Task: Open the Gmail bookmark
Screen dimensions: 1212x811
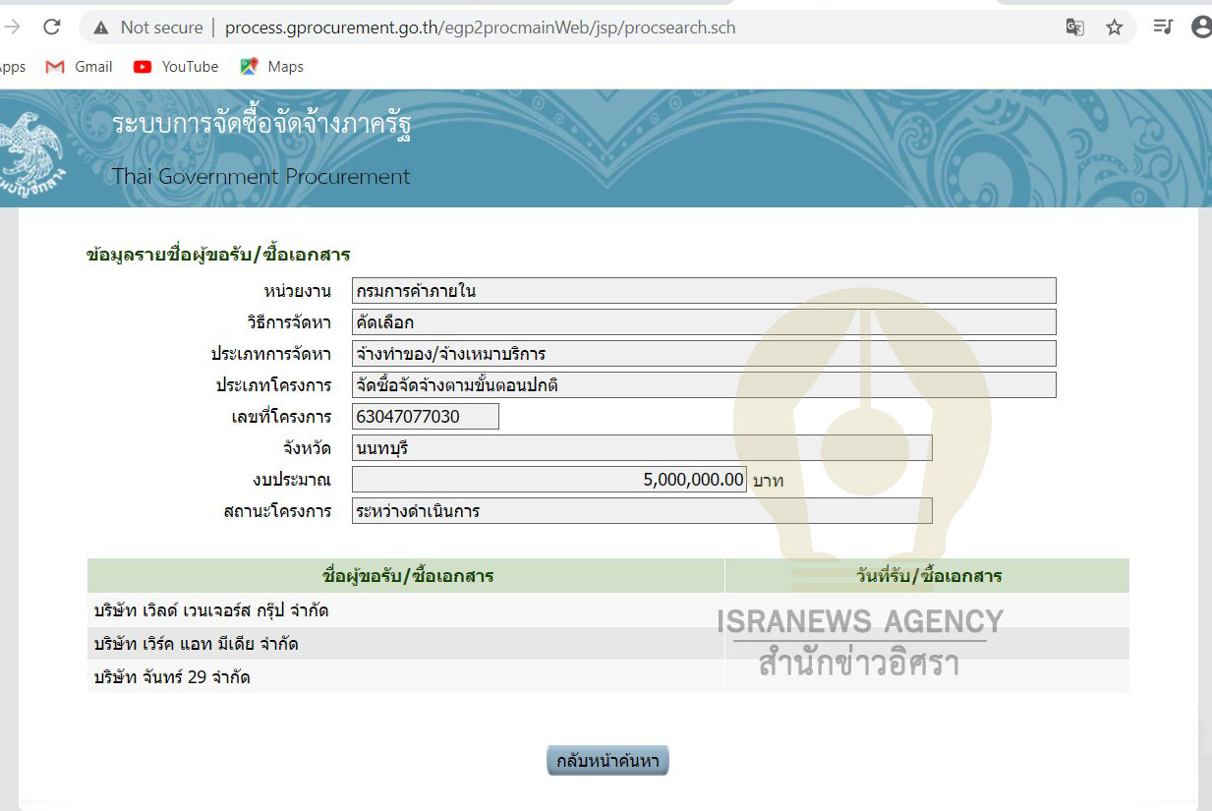Action: click(x=80, y=67)
